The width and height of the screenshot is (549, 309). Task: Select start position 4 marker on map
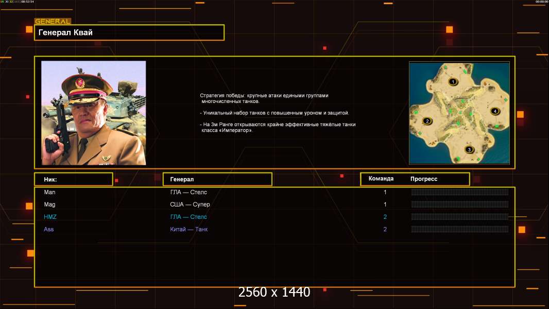(x=495, y=111)
